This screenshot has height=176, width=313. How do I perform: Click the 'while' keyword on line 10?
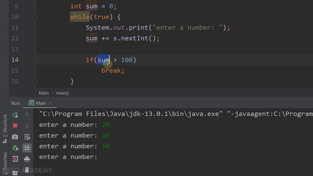tap(80, 17)
